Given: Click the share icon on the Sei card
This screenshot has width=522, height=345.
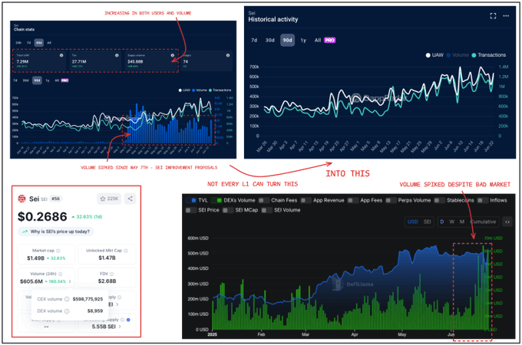Looking at the screenshot, I should pyautogui.click(x=130, y=199).
